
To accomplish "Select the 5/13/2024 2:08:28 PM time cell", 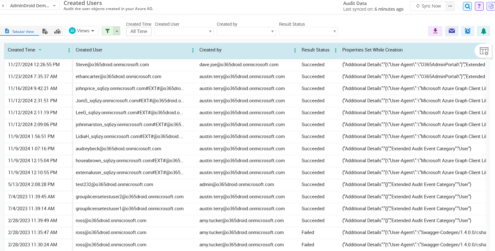I will tap(31, 184).
